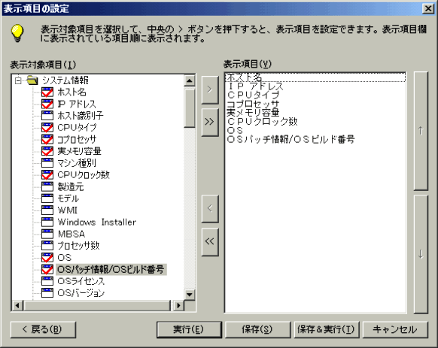The height and width of the screenshot is (348, 438).
Task: Click the キャンセル button
Action: [395, 329]
